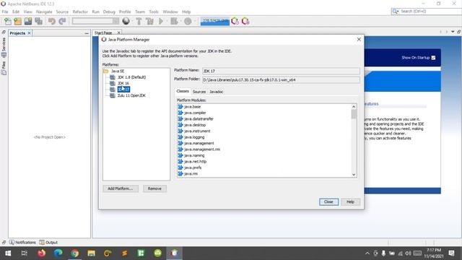Select the java.instrument module

[x=197, y=131]
